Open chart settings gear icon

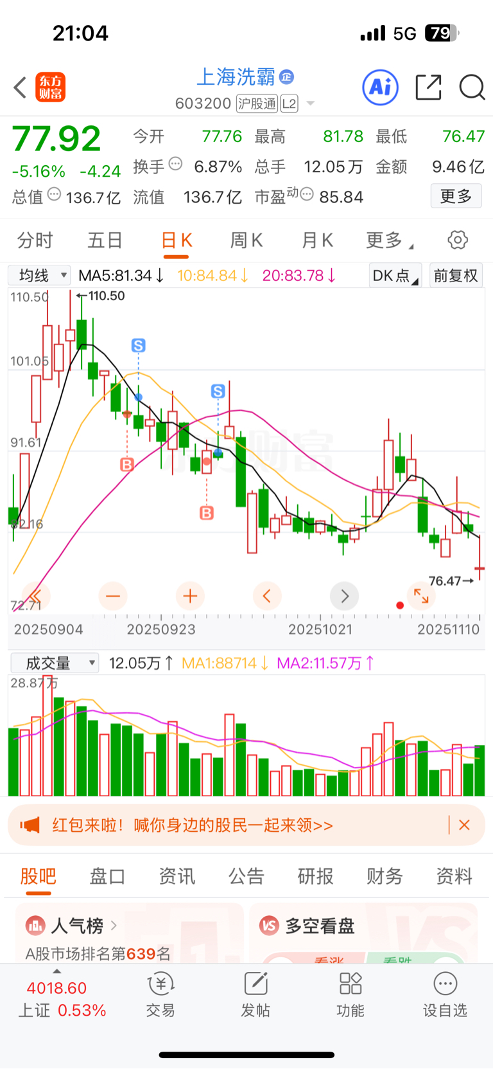(x=458, y=240)
